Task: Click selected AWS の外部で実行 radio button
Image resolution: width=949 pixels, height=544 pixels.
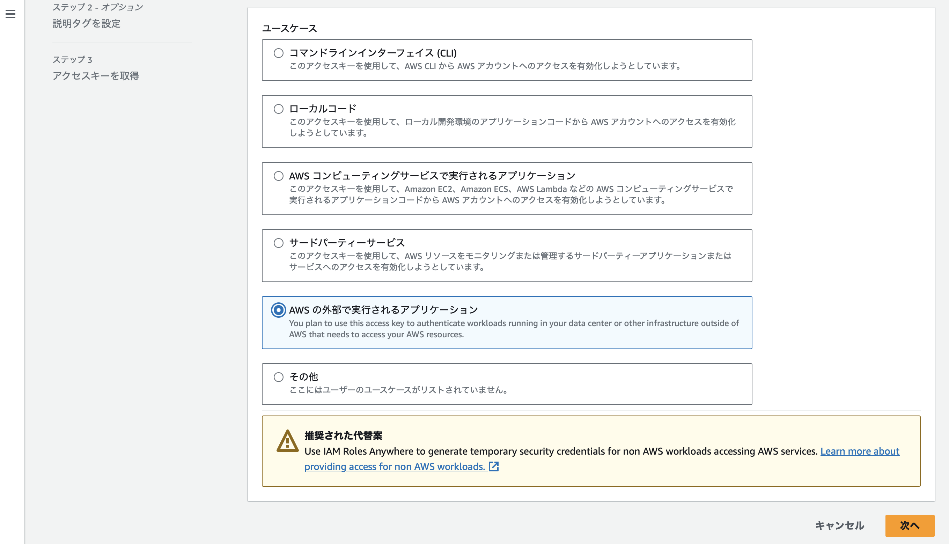Action: [x=278, y=310]
